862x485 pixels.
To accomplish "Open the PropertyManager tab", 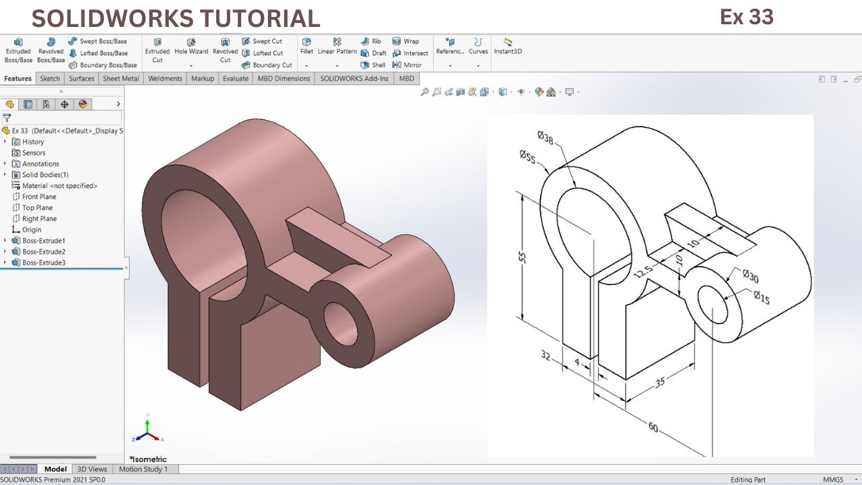I will (28, 104).
